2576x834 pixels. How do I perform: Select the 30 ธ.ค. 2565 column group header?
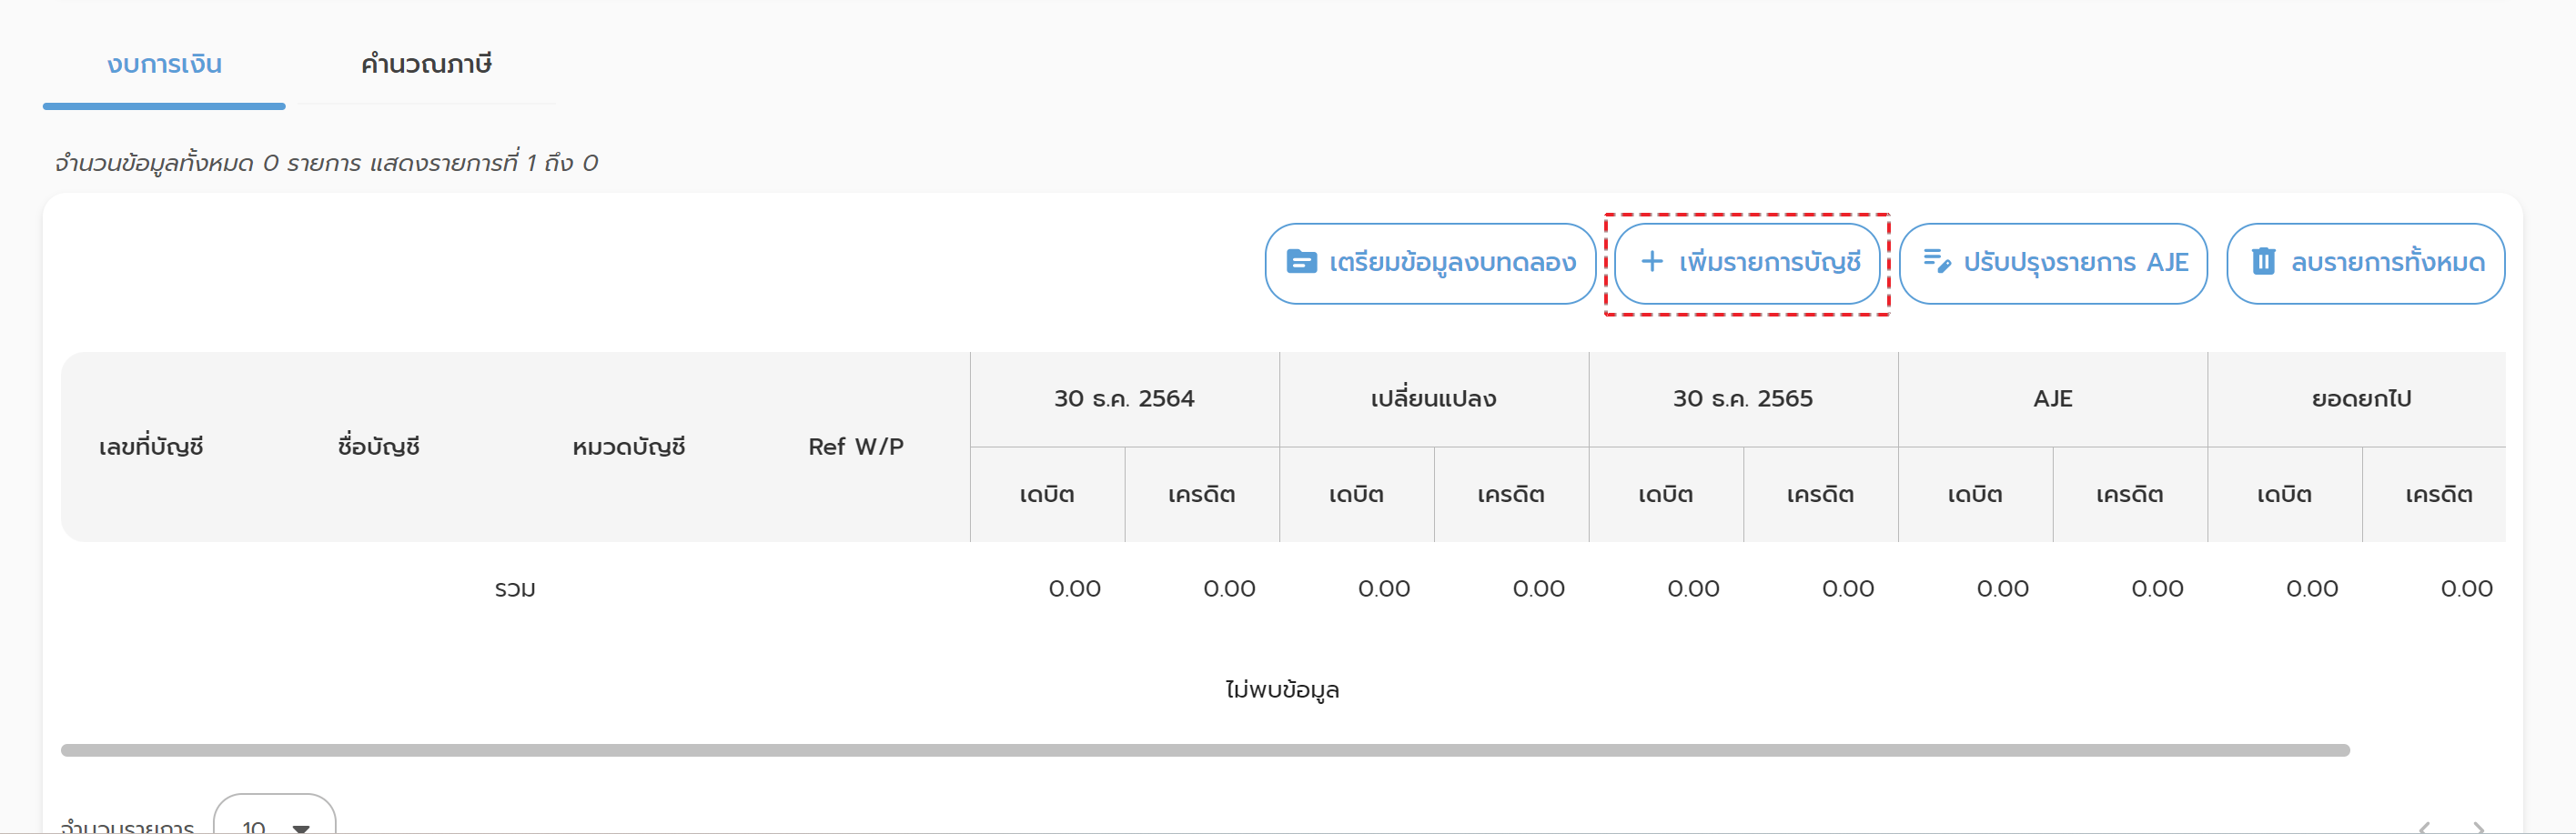point(1742,399)
